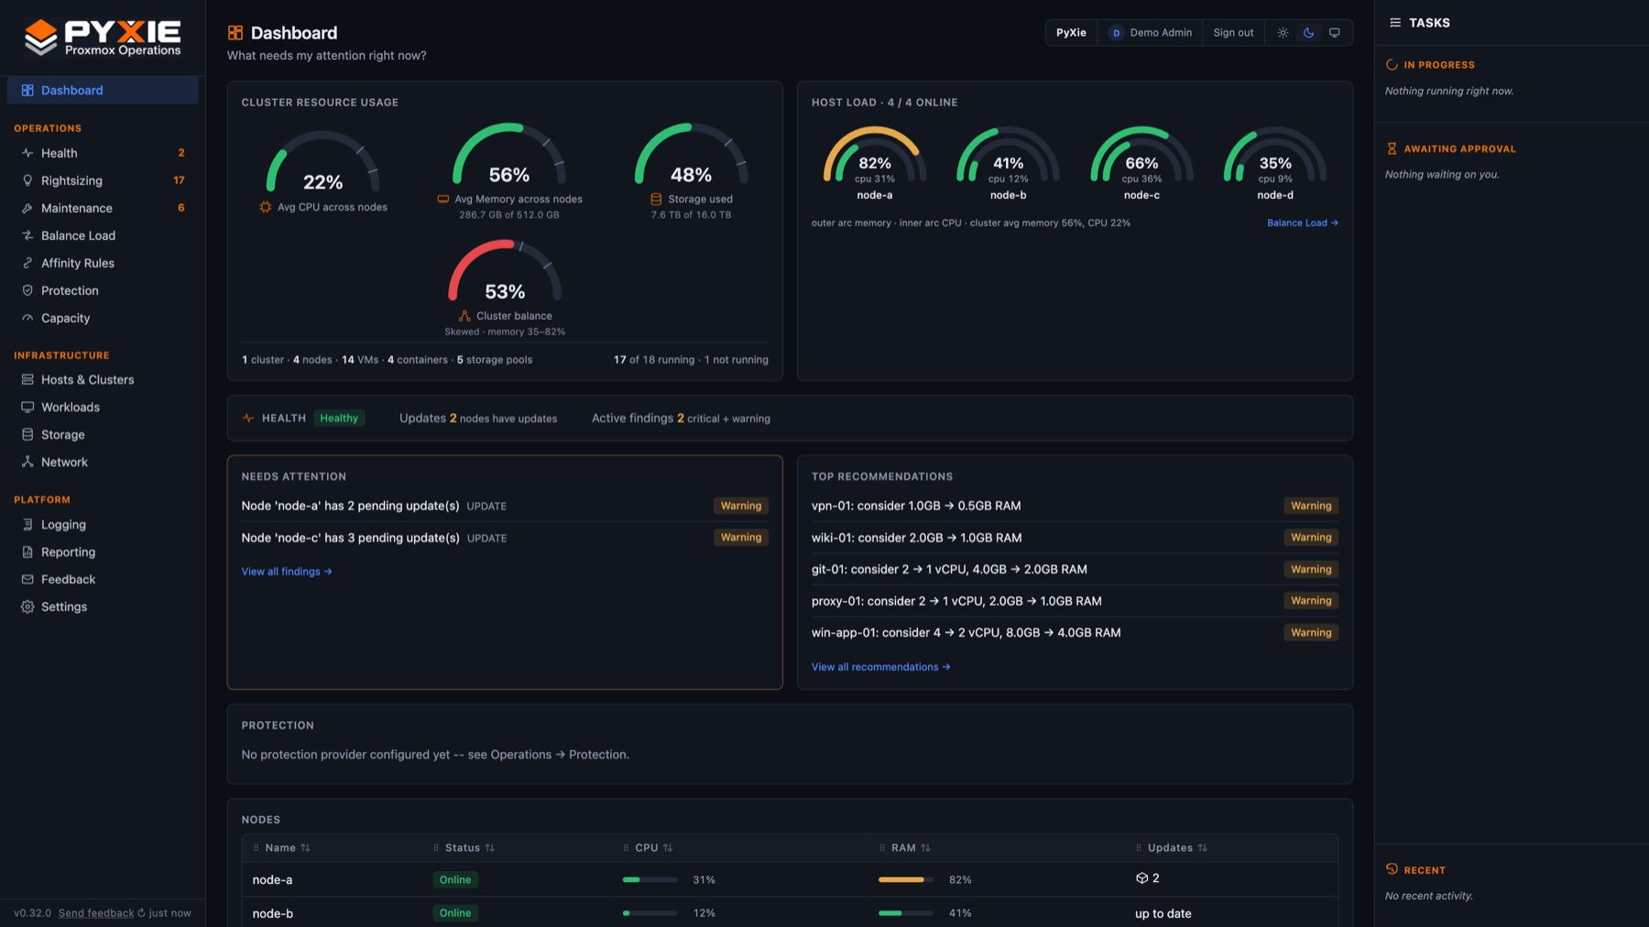
Task: Click the Feedback envelope icon
Action: coord(27,579)
